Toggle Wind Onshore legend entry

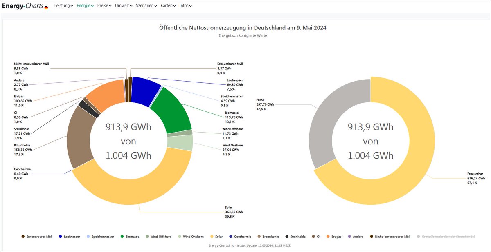click(x=190, y=237)
